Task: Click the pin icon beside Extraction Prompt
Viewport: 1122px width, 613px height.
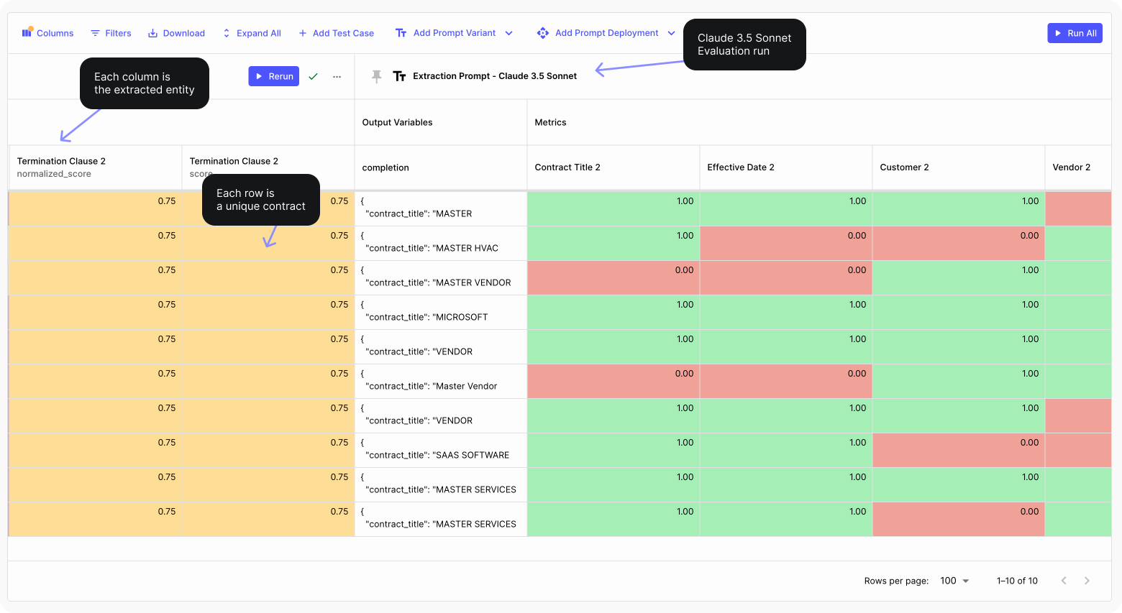Action: point(376,76)
